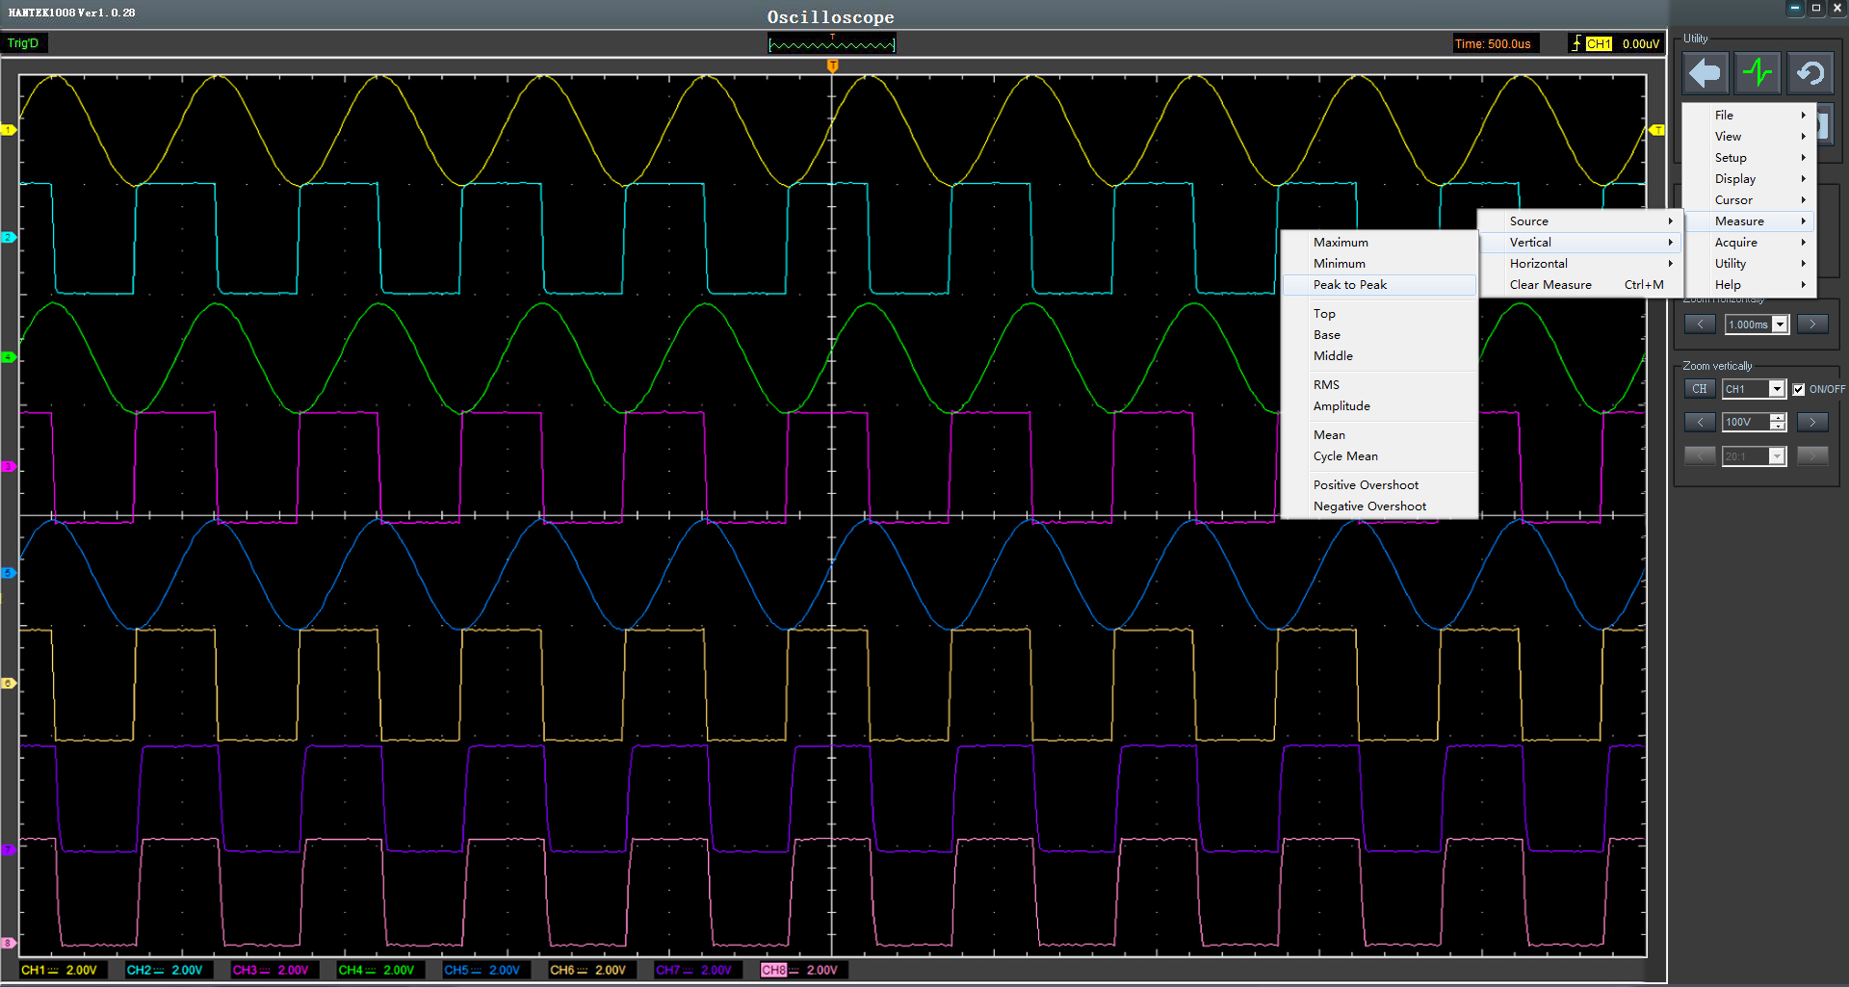Click the CH1 yellow ground level marker

coord(9,130)
